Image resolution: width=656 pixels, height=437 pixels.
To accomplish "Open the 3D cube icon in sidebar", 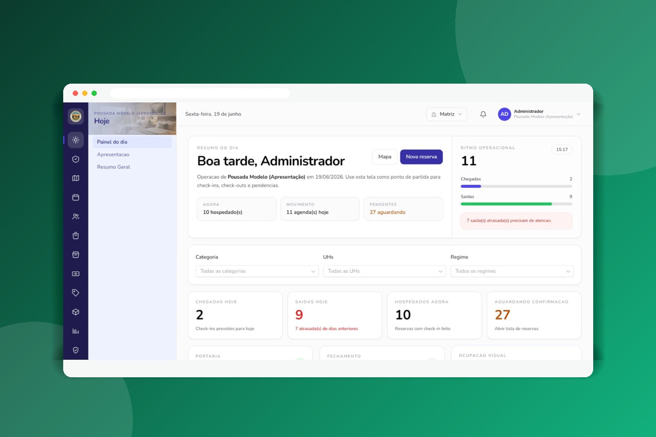I will click(76, 312).
